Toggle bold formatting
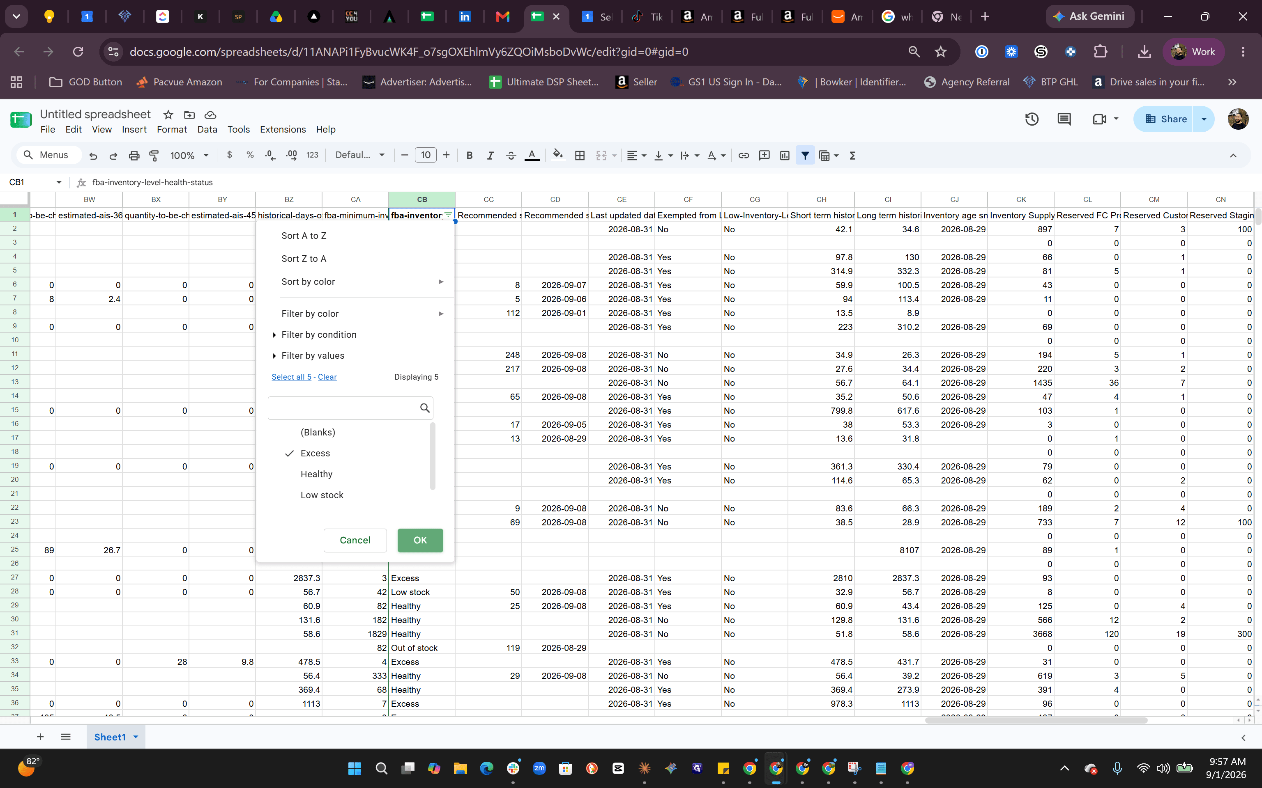The width and height of the screenshot is (1262, 788). pos(469,155)
